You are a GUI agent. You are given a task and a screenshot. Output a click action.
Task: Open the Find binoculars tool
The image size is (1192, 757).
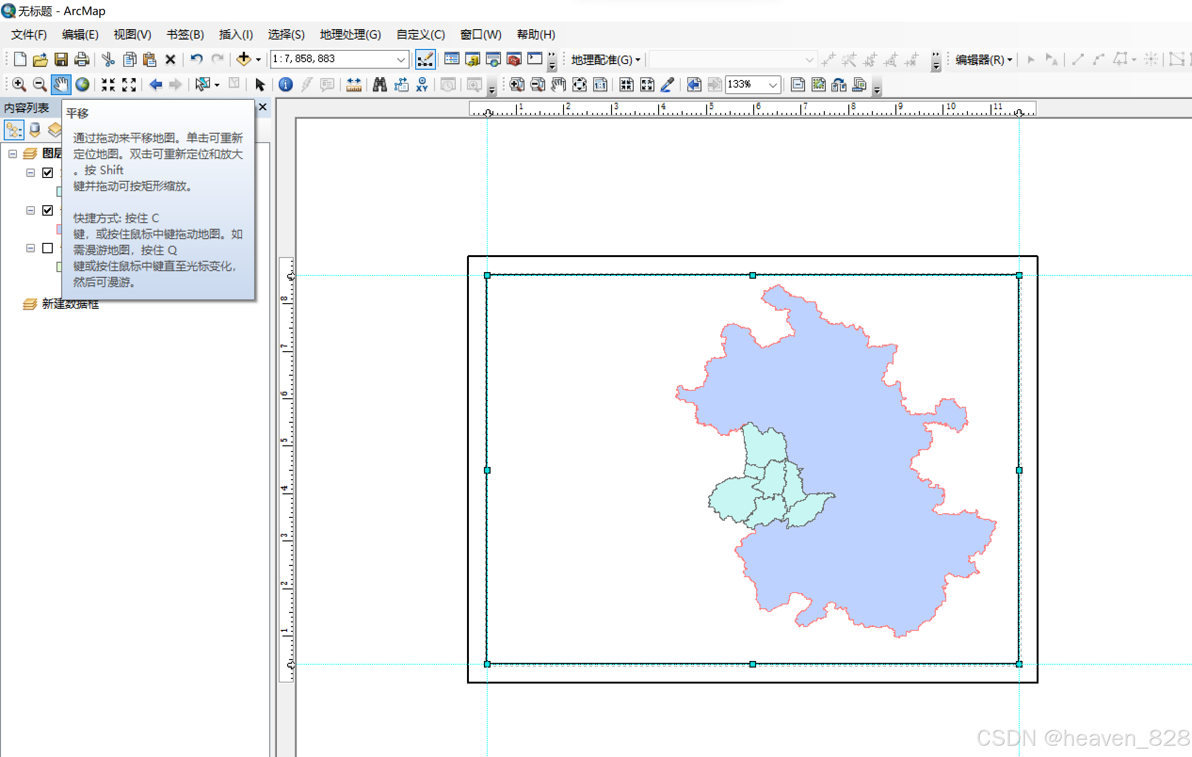pyautogui.click(x=379, y=85)
